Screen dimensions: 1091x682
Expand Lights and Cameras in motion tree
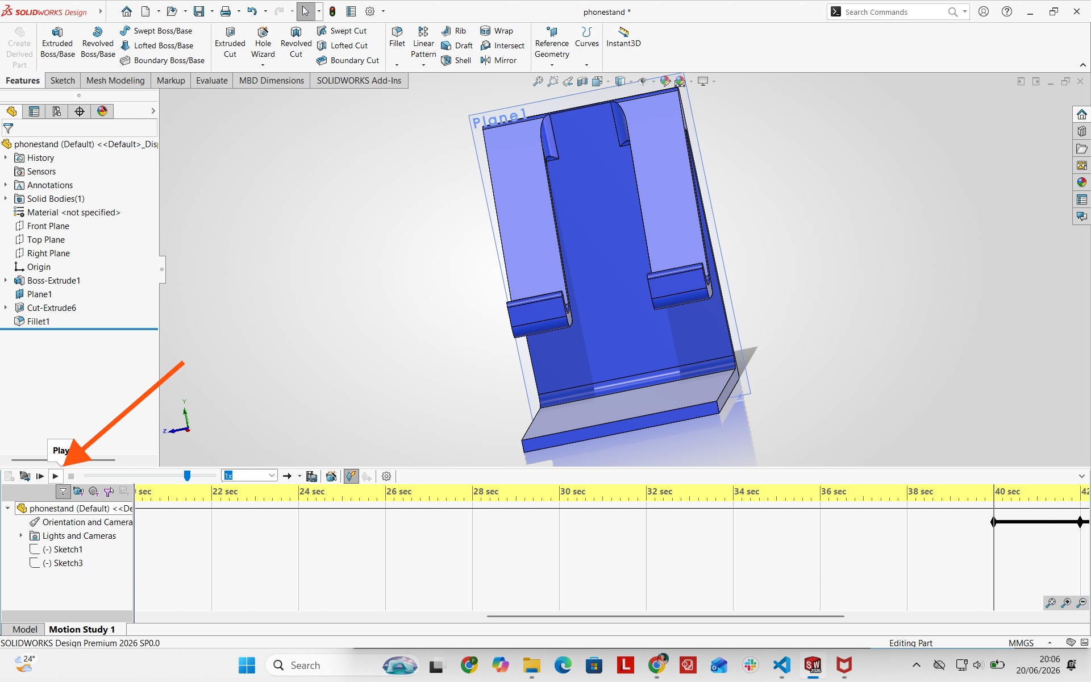pos(21,535)
